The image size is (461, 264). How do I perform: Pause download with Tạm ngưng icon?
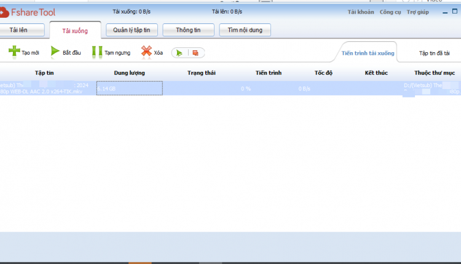click(97, 52)
